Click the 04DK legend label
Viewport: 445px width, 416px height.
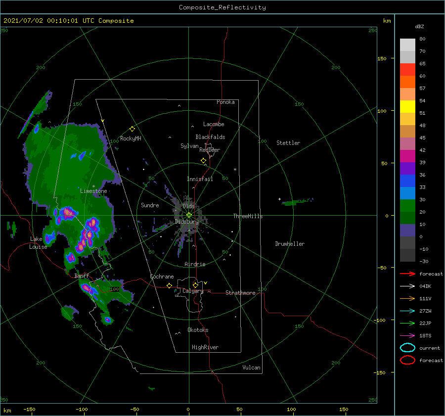(x=425, y=286)
